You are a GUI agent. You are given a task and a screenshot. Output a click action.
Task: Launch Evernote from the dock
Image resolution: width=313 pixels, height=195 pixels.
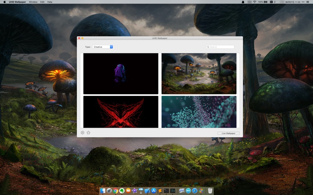click(x=122, y=191)
